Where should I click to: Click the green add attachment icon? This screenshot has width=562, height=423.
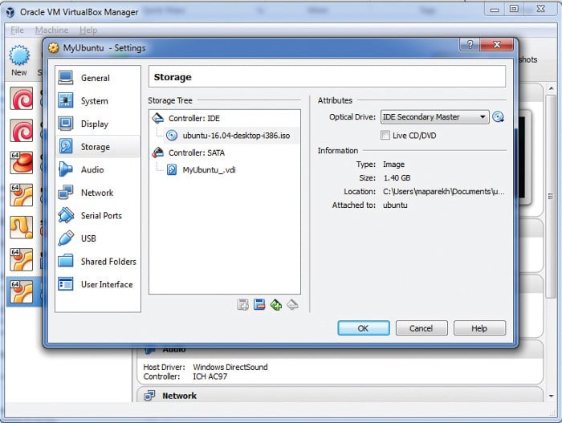click(x=276, y=304)
